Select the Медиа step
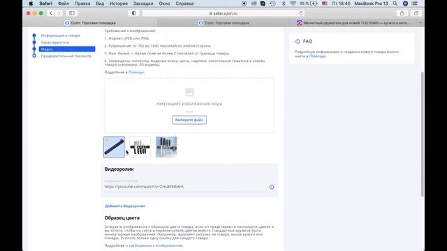Viewport: 447px width, 251px height. click(x=67, y=49)
